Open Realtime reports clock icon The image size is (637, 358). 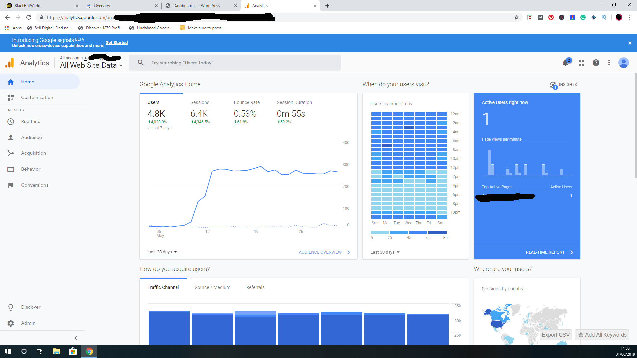(x=11, y=122)
